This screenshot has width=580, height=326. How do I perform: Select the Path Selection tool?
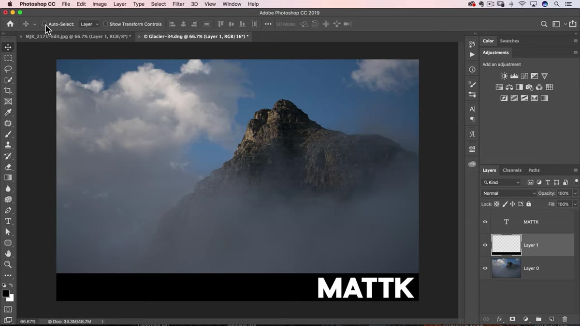[x=8, y=232]
